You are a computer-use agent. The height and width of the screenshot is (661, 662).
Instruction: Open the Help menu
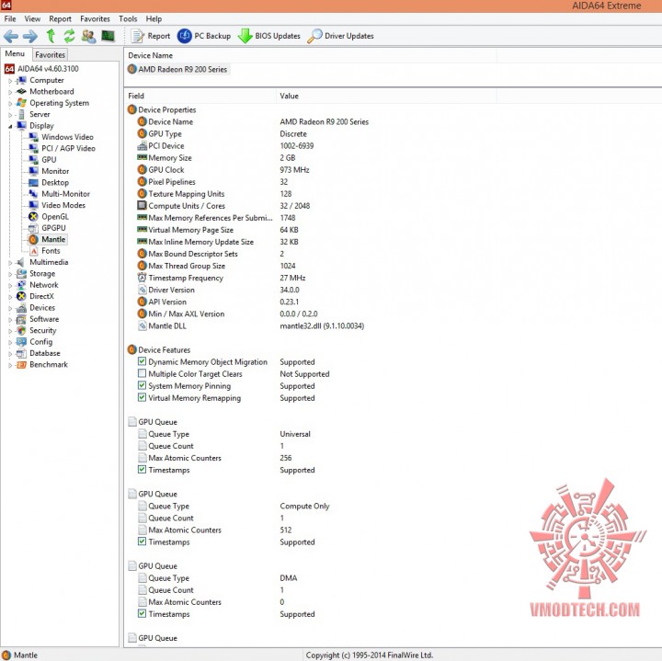coord(154,18)
